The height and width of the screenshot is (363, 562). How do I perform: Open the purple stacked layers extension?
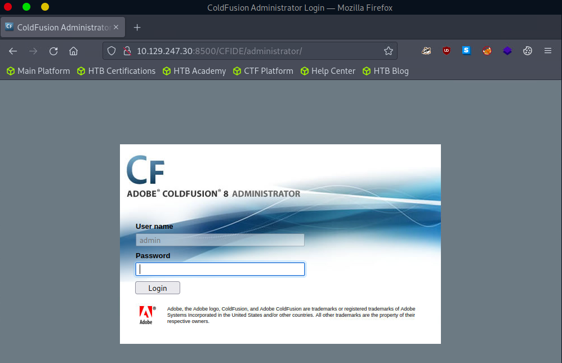tap(507, 51)
